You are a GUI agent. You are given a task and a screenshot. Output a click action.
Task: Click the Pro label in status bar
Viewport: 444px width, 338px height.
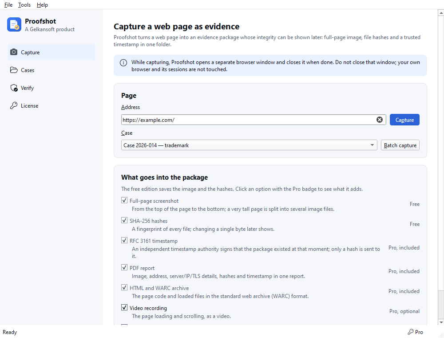pyautogui.click(x=419, y=332)
